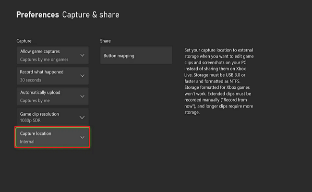Click the Share section label
Screen dimensions: 312x192
[x=105, y=41]
